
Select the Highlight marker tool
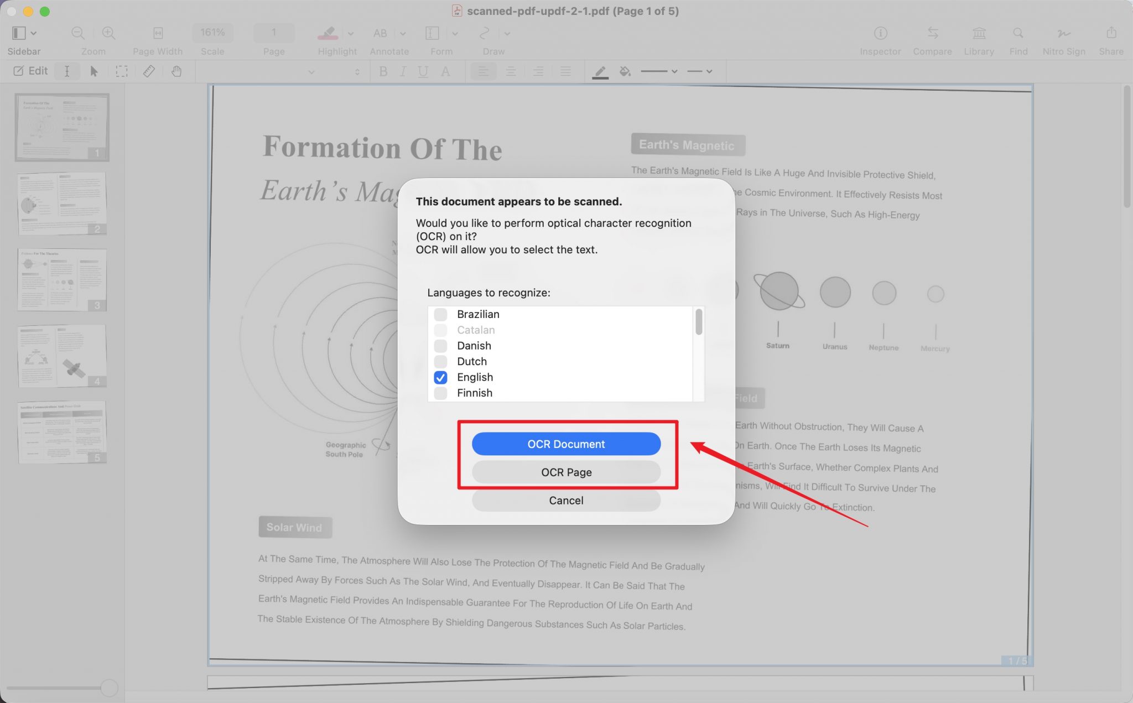coord(328,33)
